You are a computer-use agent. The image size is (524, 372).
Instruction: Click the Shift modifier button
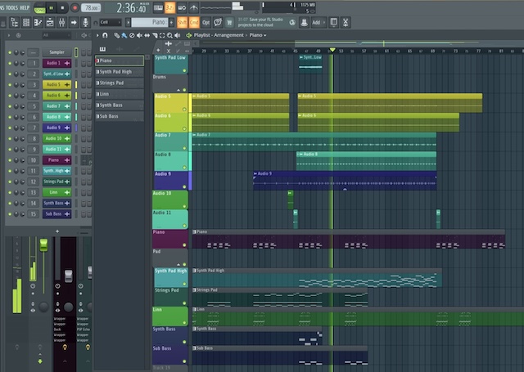[x=182, y=22]
